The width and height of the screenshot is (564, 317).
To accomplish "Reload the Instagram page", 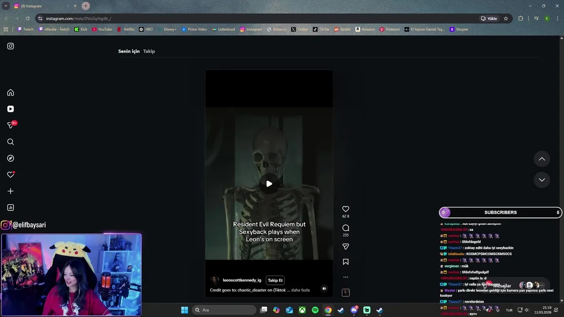I will (27, 18).
